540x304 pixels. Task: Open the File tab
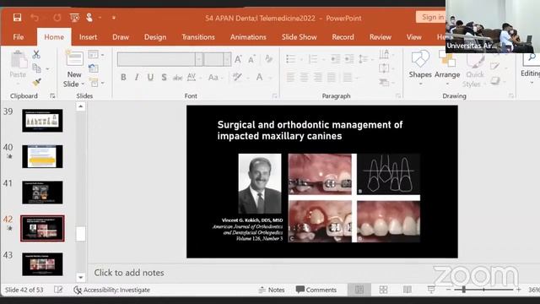[19, 37]
